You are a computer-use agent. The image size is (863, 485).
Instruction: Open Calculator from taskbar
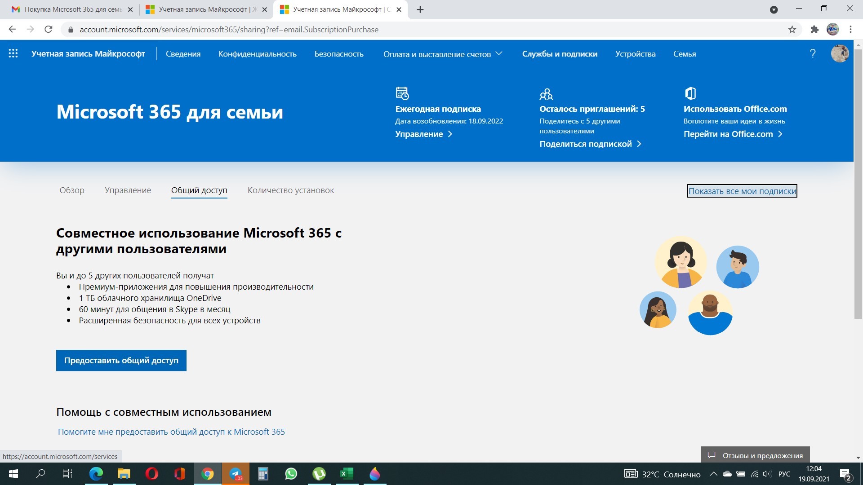(x=263, y=474)
